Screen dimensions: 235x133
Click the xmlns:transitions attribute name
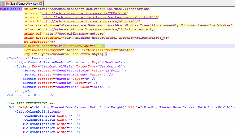[x=41, y=26]
